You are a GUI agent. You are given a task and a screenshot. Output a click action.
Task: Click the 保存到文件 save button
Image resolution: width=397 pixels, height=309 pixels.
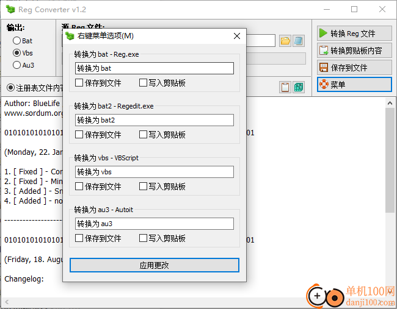pyautogui.click(x=354, y=68)
